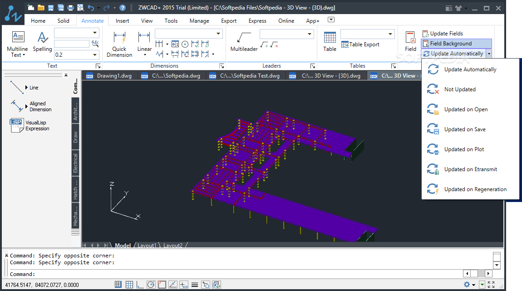The width and height of the screenshot is (522, 291).
Task: Choose Updated on Regeneration option
Action: 470,189
